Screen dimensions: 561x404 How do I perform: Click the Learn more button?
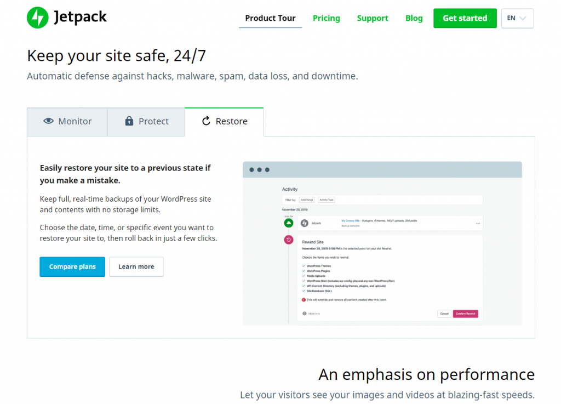point(136,267)
